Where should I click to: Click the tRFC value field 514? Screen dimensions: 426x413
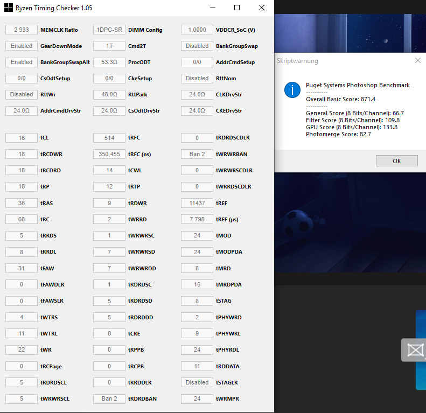coord(109,138)
